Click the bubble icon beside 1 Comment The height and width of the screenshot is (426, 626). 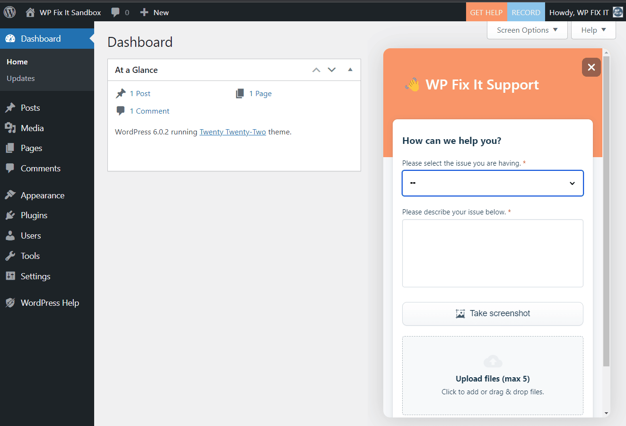click(121, 111)
